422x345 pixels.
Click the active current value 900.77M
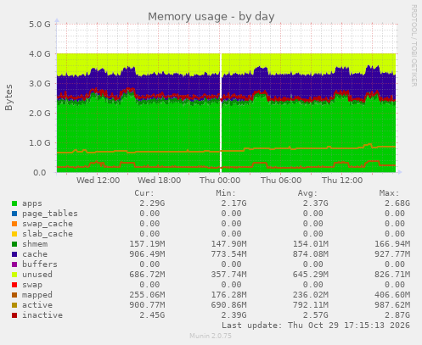point(147,305)
